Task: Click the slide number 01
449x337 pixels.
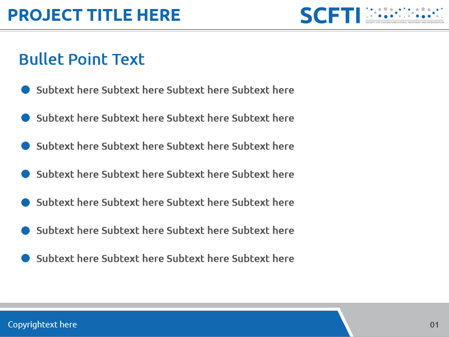Action: click(434, 325)
